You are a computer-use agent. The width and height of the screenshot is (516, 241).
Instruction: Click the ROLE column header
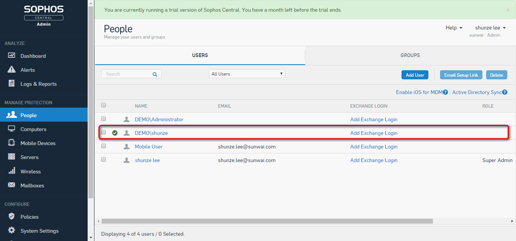(488, 106)
